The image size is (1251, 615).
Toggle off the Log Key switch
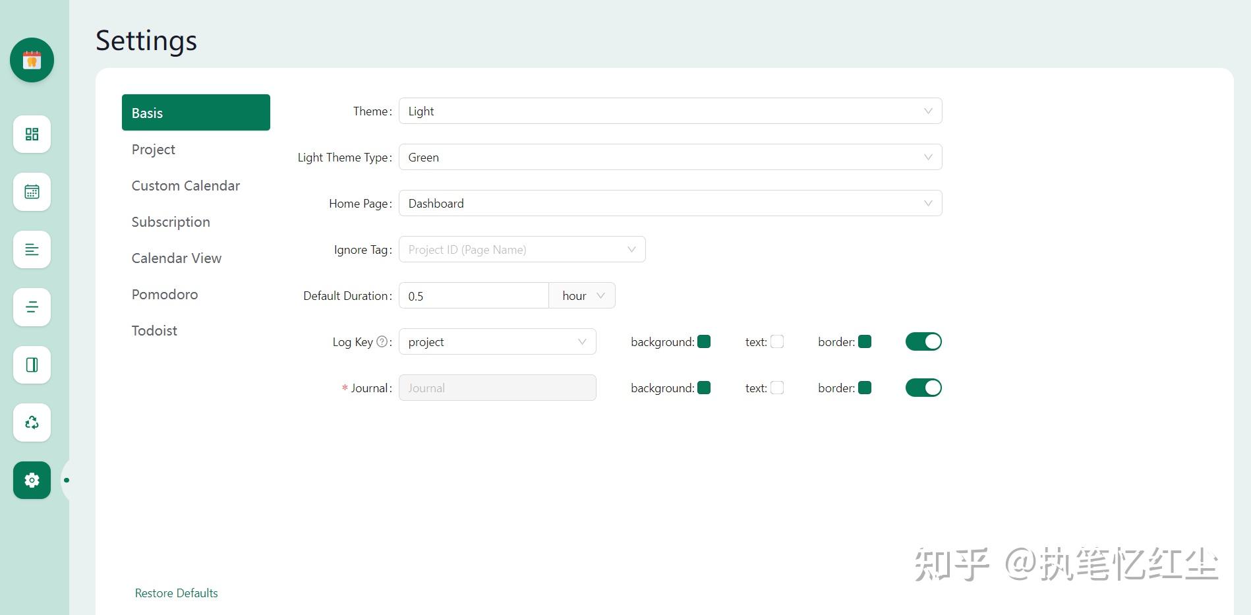click(x=923, y=341)
